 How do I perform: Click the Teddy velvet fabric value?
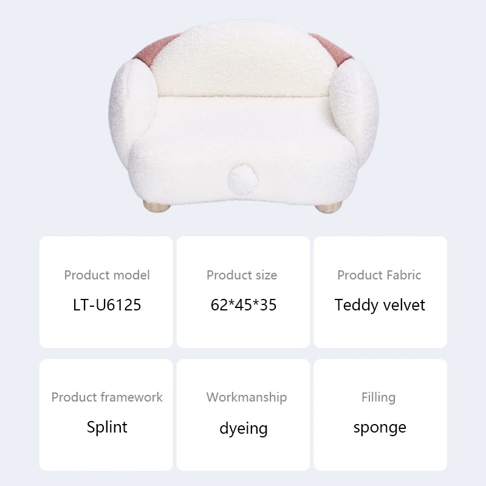coord(380,305)
